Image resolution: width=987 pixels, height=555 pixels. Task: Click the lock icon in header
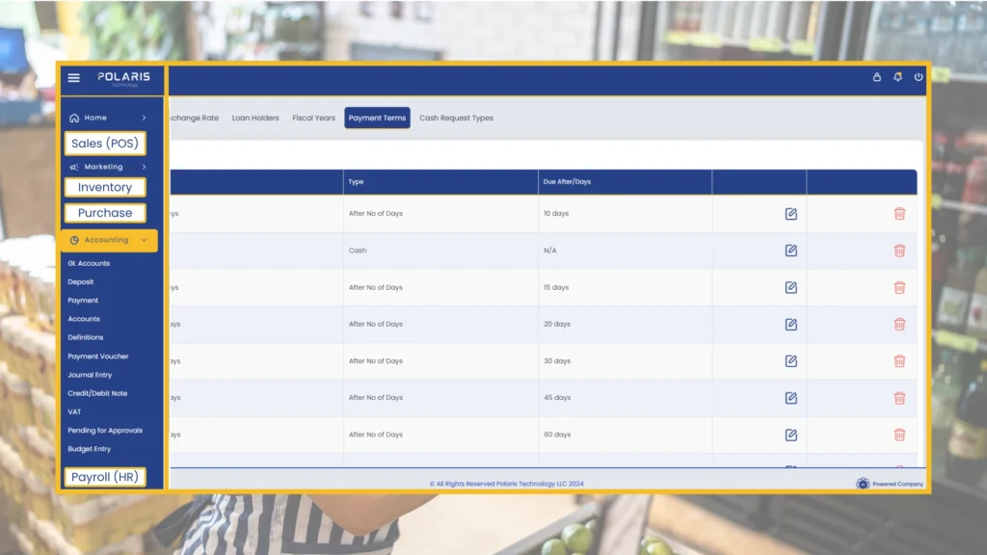click(x=876, y=77)
